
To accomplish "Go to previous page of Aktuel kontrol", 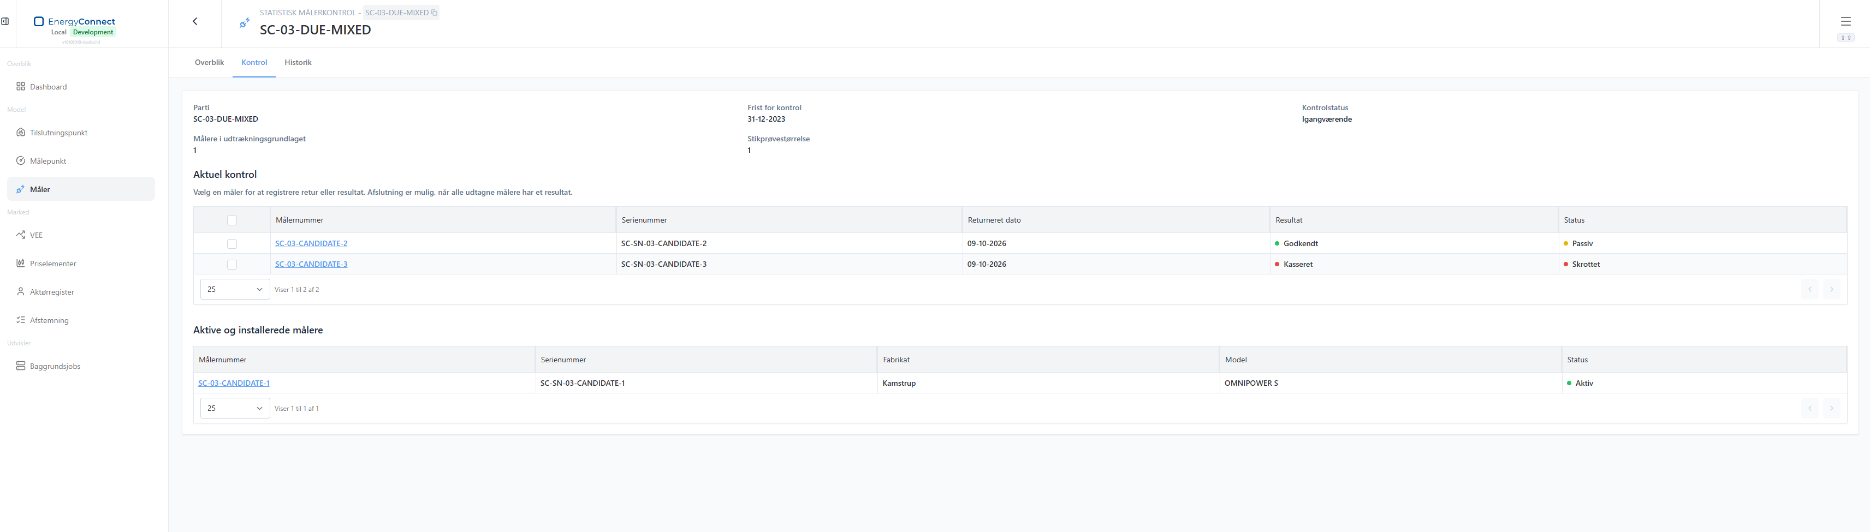I will pos(1810,290).
